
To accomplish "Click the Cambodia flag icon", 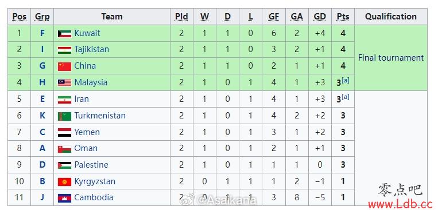I will [64, 198].
